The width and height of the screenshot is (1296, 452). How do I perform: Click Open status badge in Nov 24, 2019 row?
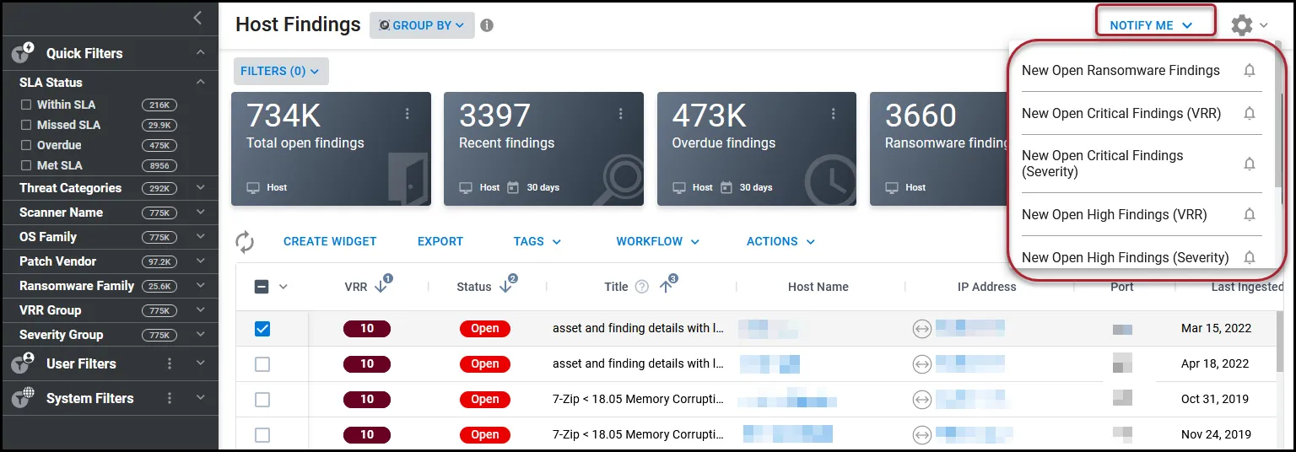pyautogui.click(x=485, y=435)
